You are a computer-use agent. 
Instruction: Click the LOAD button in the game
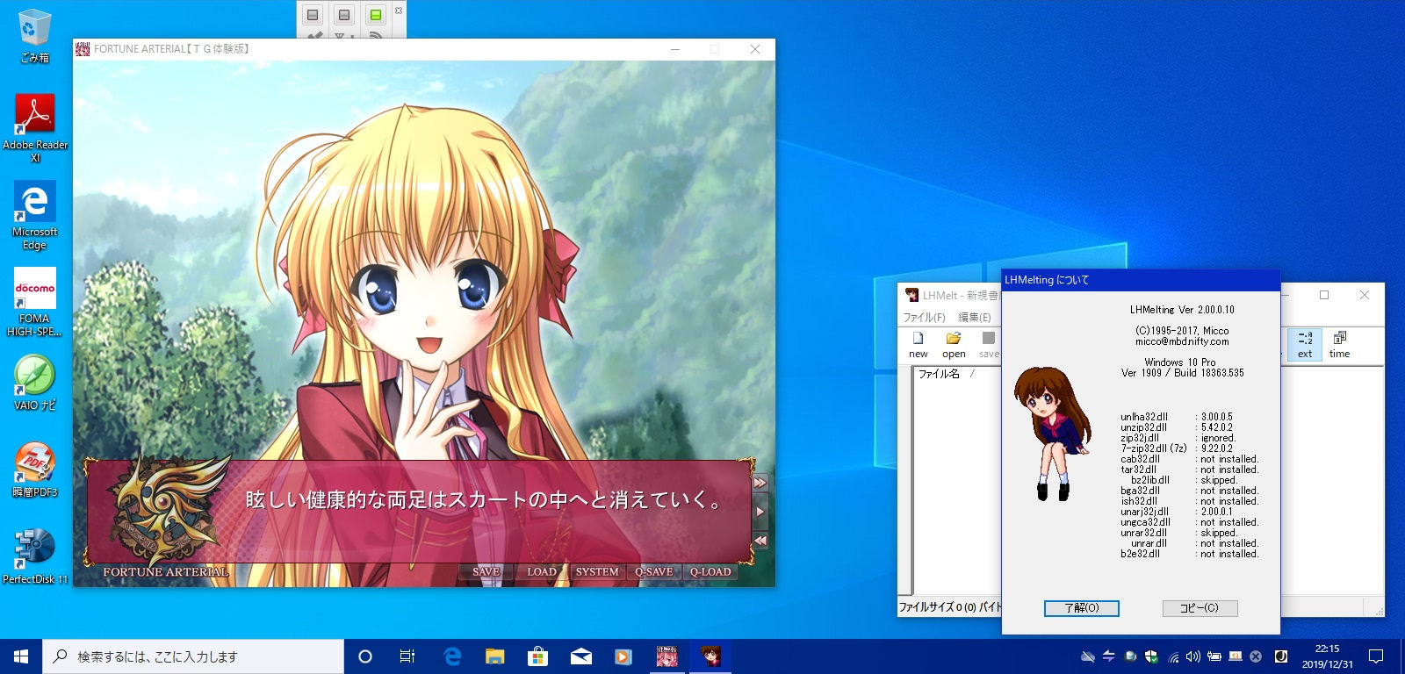click(x=541, y=571)
